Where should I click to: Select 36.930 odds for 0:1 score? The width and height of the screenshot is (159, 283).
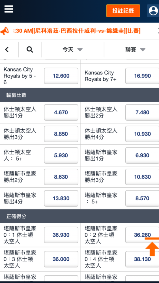click(x=61, y=235)
